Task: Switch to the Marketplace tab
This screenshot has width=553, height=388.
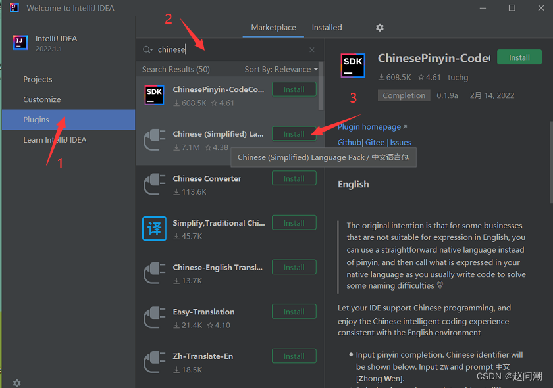Action: point(273,28)
